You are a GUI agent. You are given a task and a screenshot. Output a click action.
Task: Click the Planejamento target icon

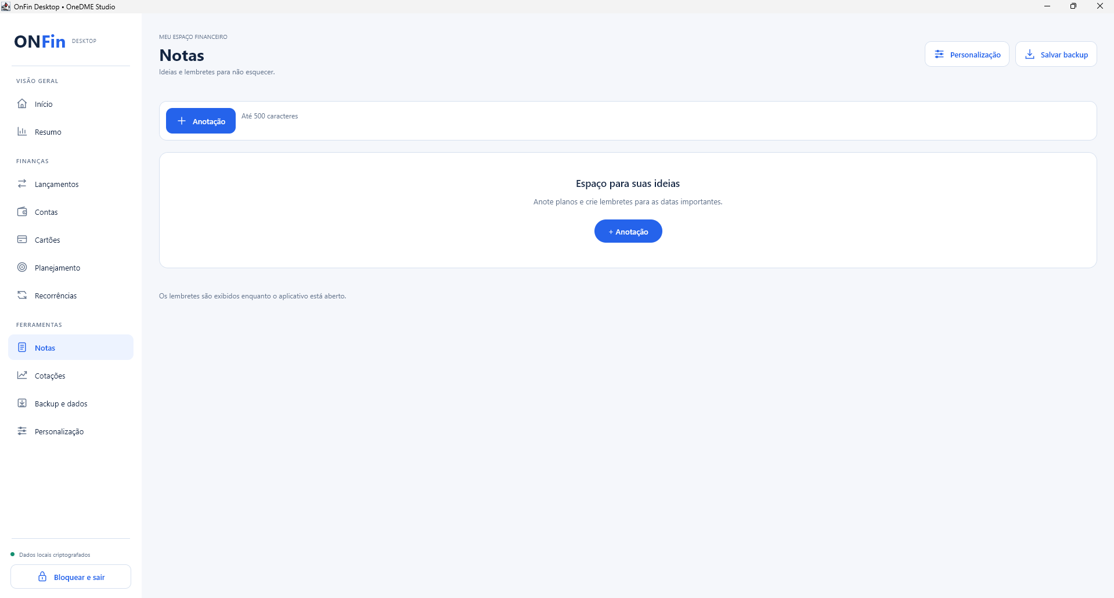tap(22, 267)
